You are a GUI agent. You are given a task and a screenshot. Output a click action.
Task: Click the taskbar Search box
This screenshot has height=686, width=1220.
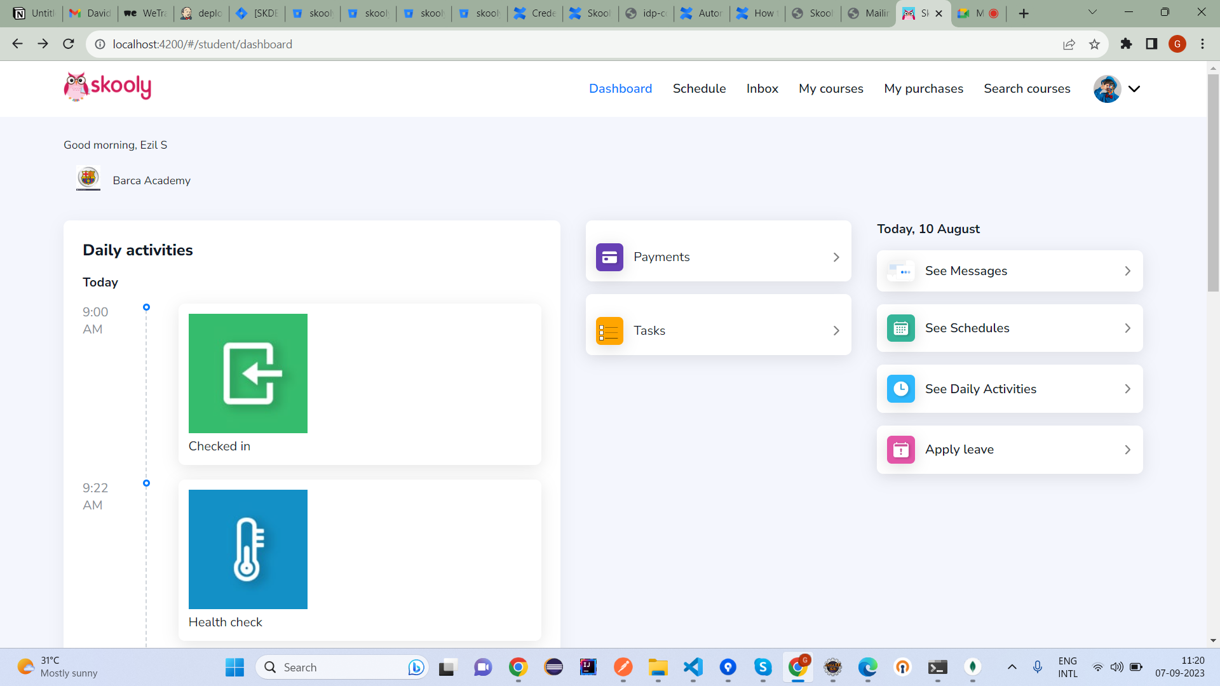[x=342, y=667]
